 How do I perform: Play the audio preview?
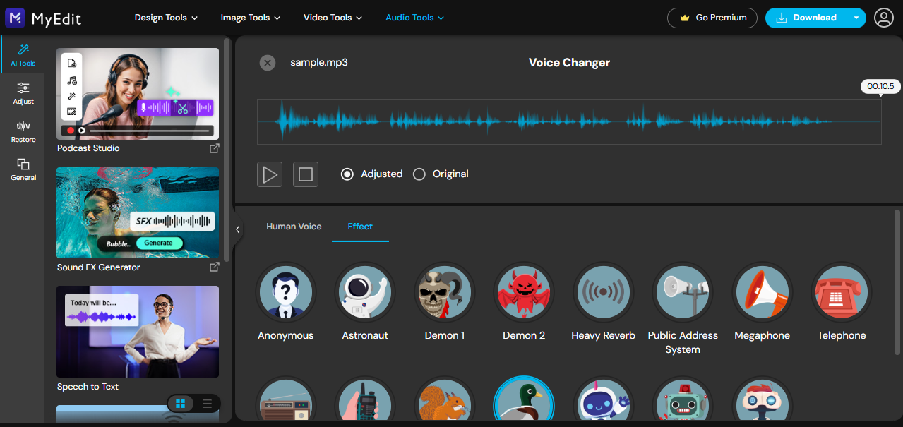point(270,174)
